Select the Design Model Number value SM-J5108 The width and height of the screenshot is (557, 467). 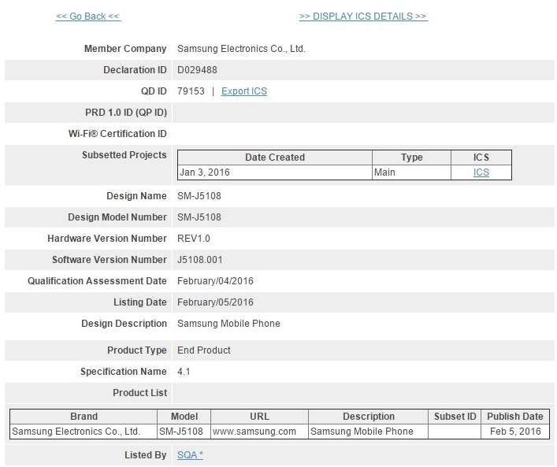point(199,217)
